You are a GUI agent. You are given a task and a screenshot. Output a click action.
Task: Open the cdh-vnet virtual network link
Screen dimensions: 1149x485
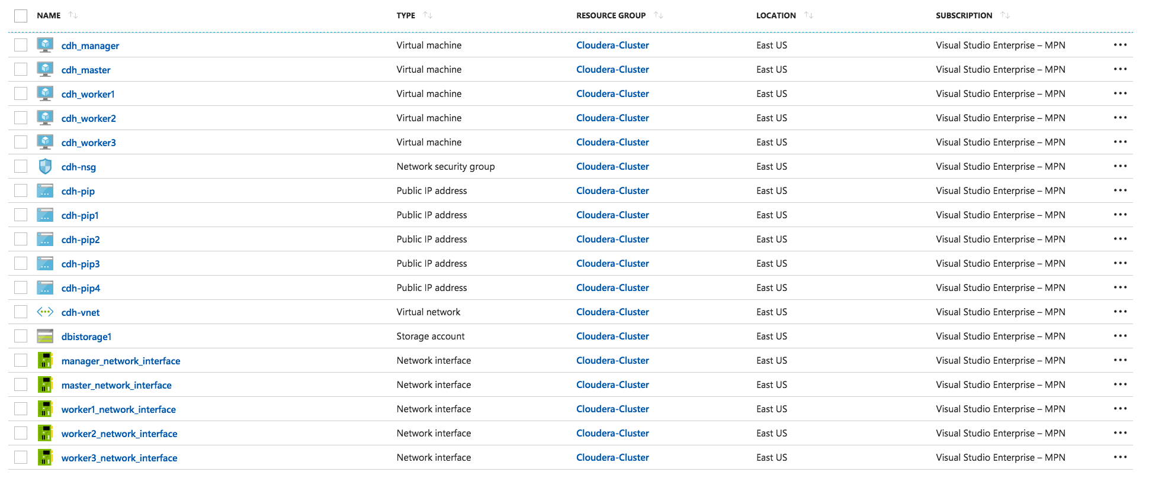tap(81, 312)
